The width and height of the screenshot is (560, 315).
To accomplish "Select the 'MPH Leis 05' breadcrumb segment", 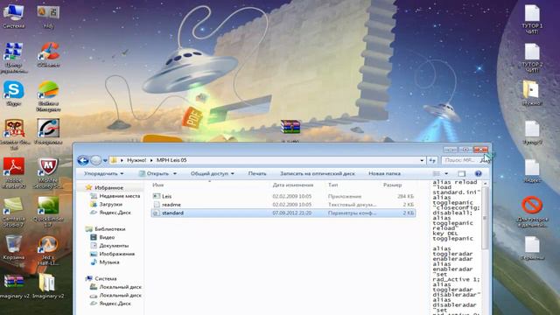I will (171, 160).
